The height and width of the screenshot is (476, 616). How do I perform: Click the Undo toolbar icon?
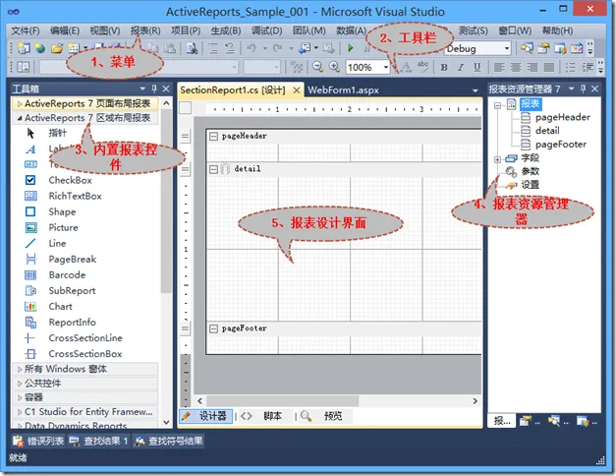click(252, 48)
